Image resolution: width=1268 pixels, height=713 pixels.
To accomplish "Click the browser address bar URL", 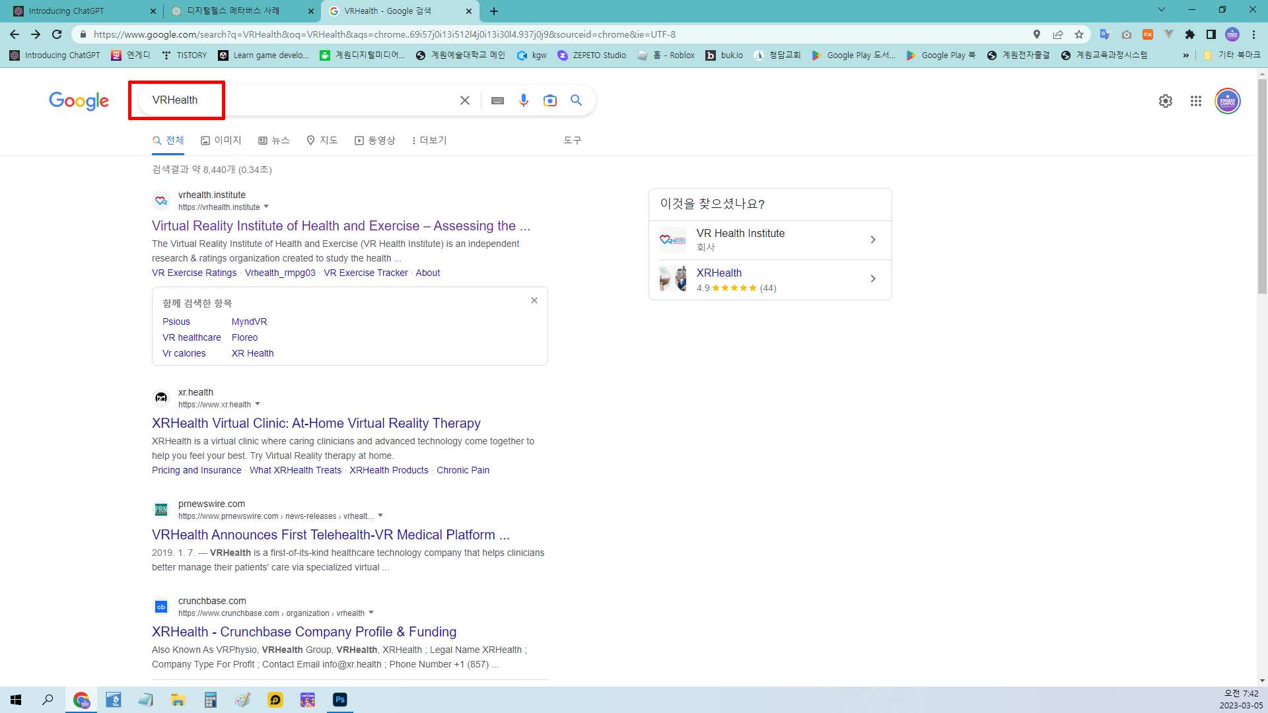I will pos(384,34).
